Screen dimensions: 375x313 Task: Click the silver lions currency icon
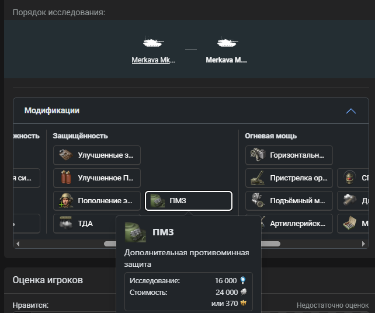[x=244, y=292]
